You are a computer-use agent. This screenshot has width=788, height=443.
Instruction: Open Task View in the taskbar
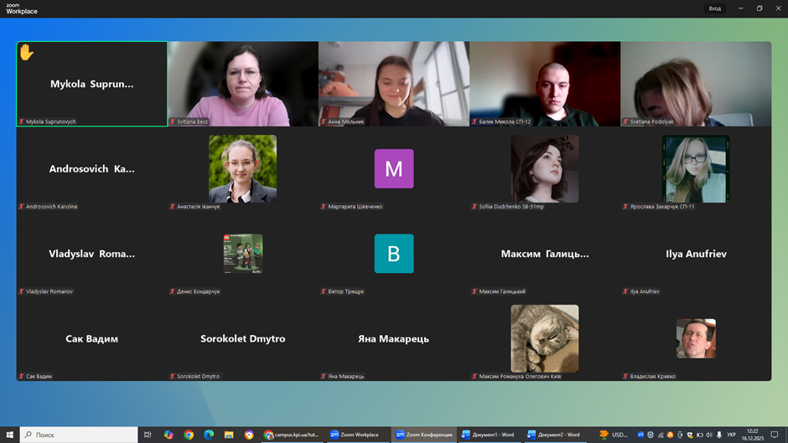click(148, 435)
